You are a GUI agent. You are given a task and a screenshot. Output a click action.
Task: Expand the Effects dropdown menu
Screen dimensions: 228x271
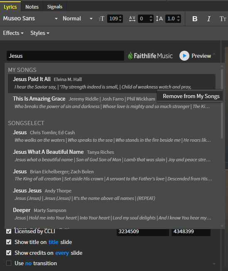[x=13, y=33]
